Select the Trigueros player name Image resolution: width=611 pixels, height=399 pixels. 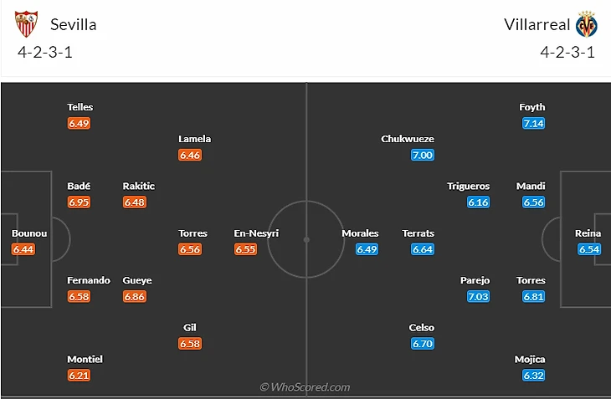(468, 186)
